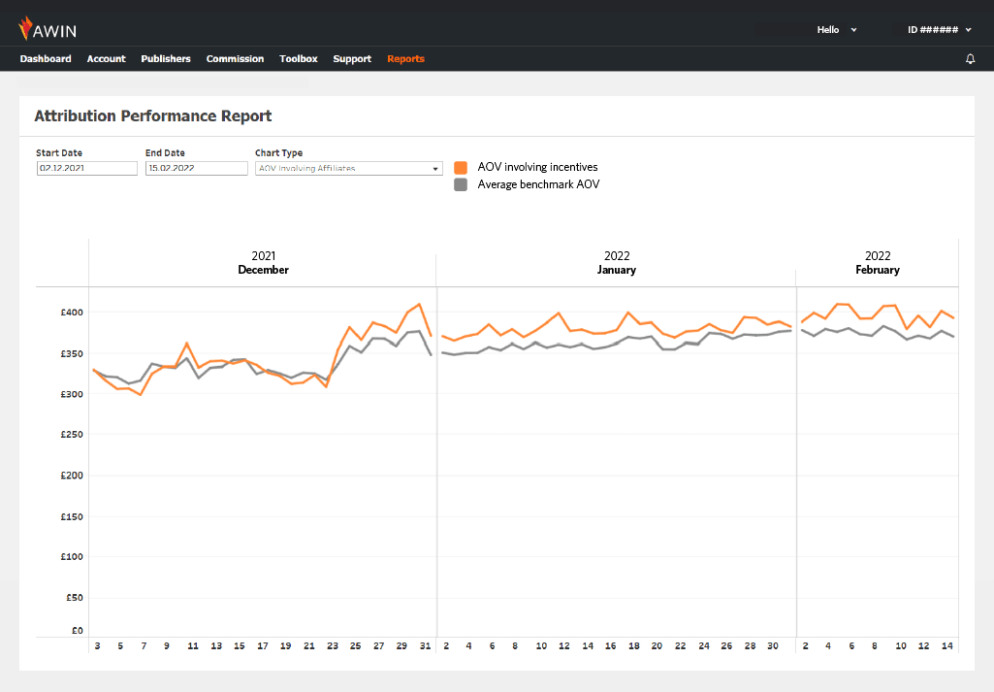This screenshot has height=692, width=994.
Task: Navigate to the Support menu
Action: coord(352,59)
